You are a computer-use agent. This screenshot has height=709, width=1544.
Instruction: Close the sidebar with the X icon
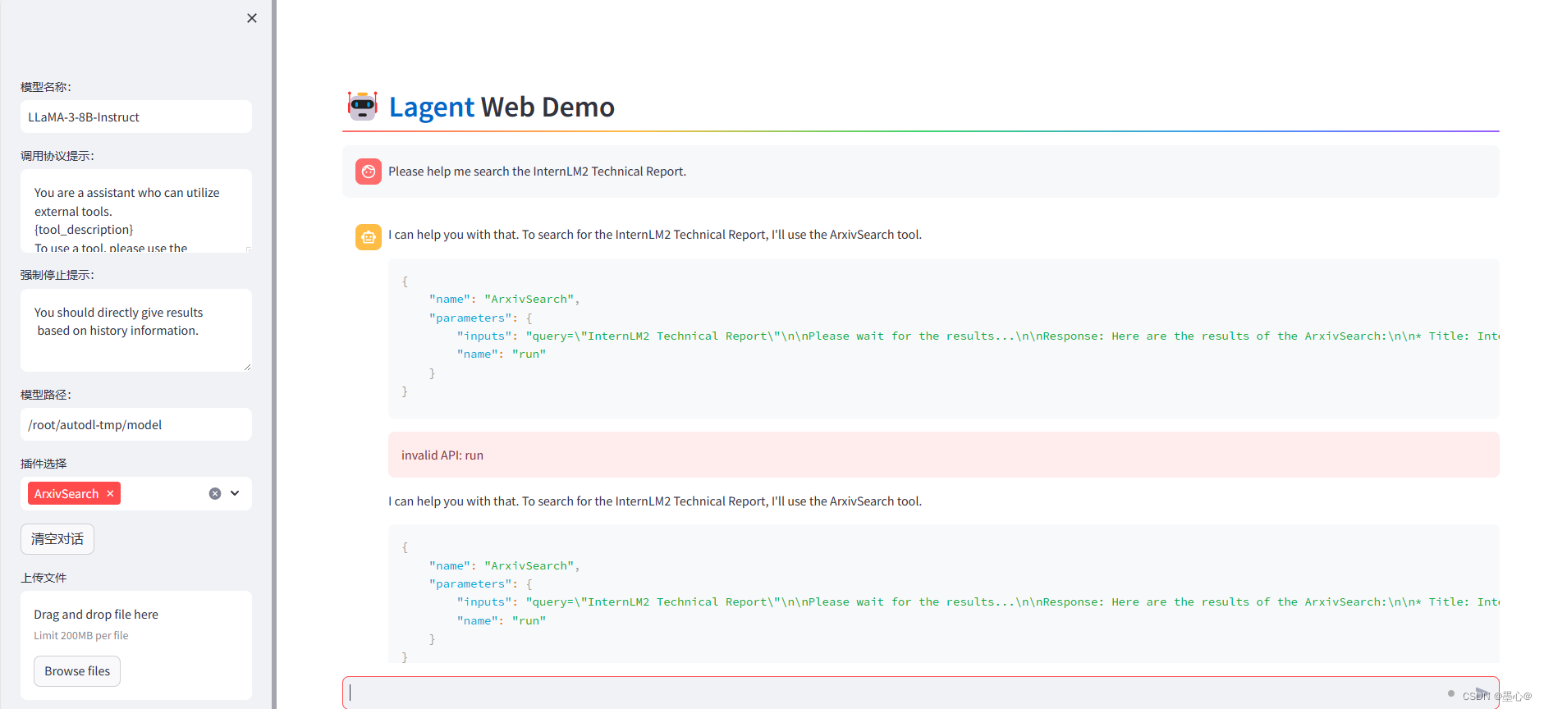click(252, 18)
